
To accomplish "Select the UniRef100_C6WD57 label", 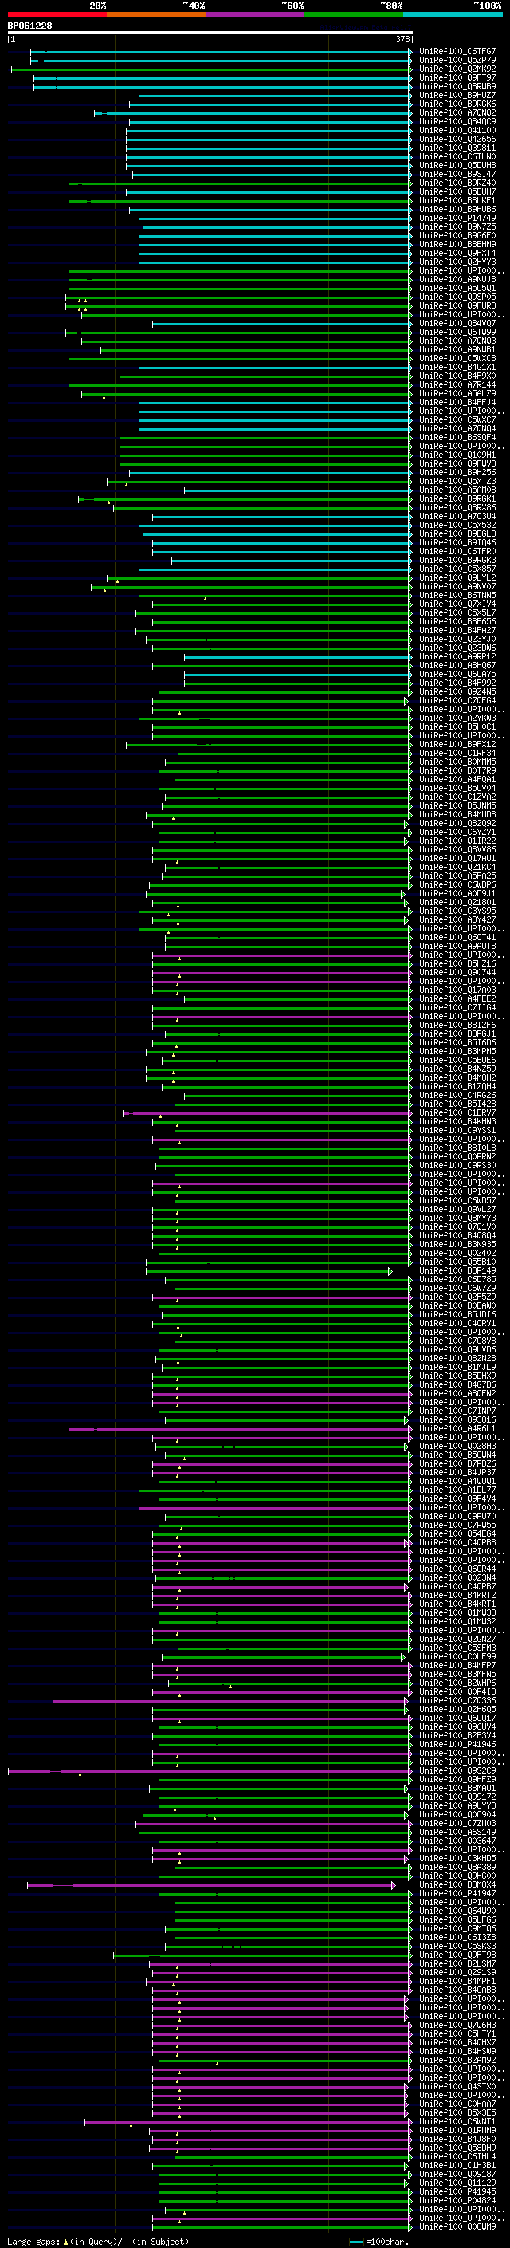I will 457,1201.
